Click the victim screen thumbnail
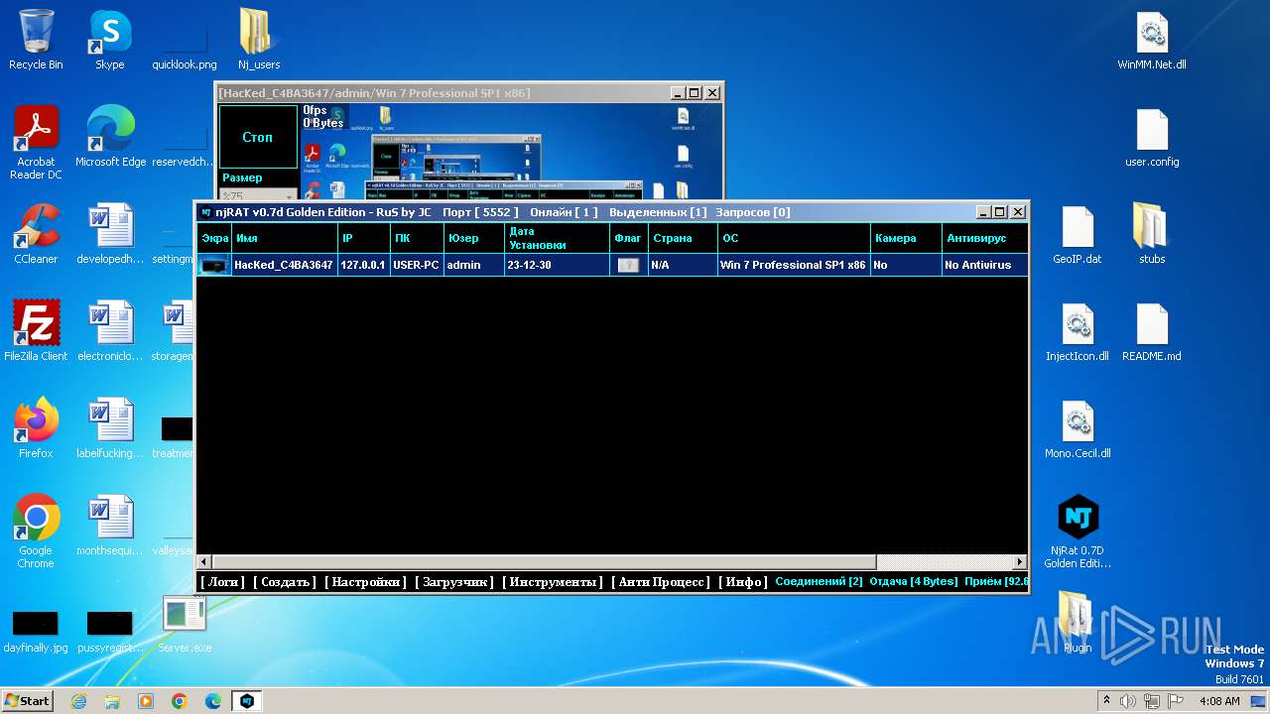 [214, 265]
